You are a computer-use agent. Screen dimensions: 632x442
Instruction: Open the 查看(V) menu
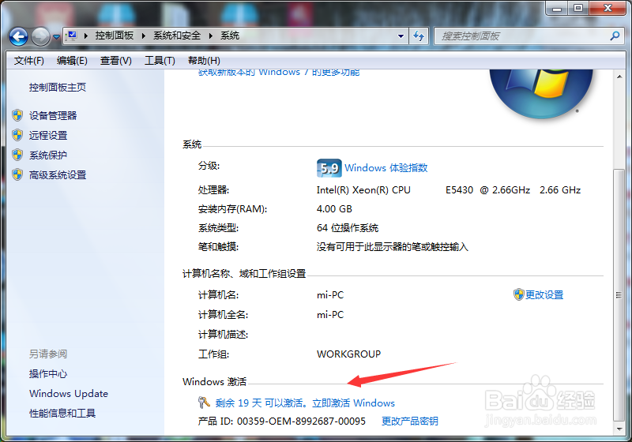(115, 61)
